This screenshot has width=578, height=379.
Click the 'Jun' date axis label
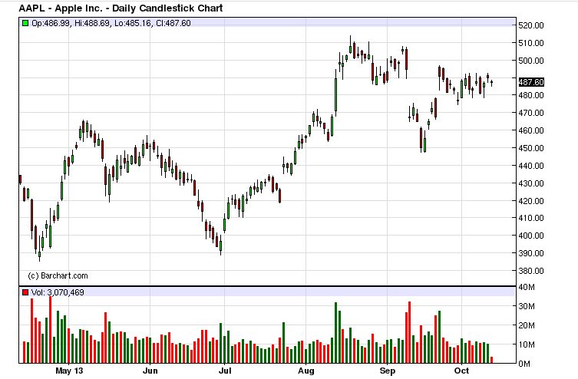[150, 371]
